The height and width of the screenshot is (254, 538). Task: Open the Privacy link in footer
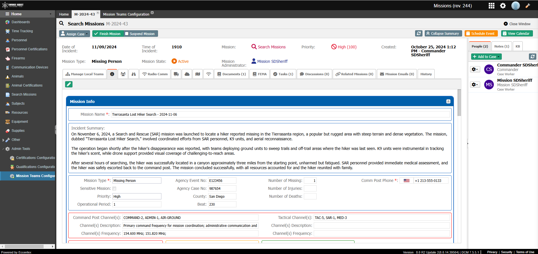click(492, 252)
